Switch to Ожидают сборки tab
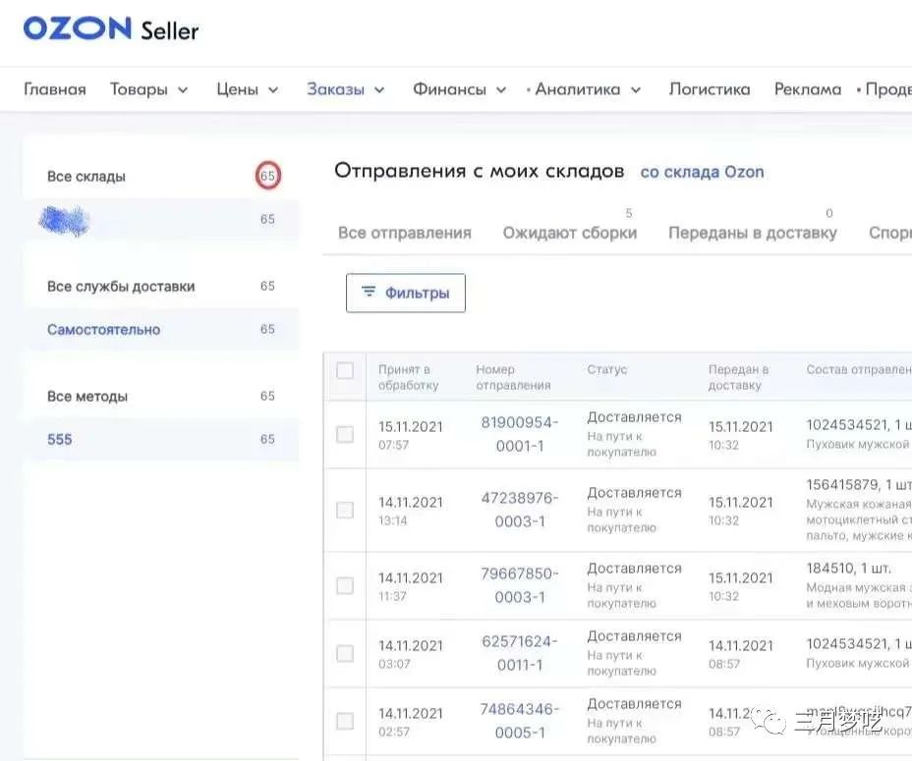Screen dimensions: 912x761 pos(569,233)
